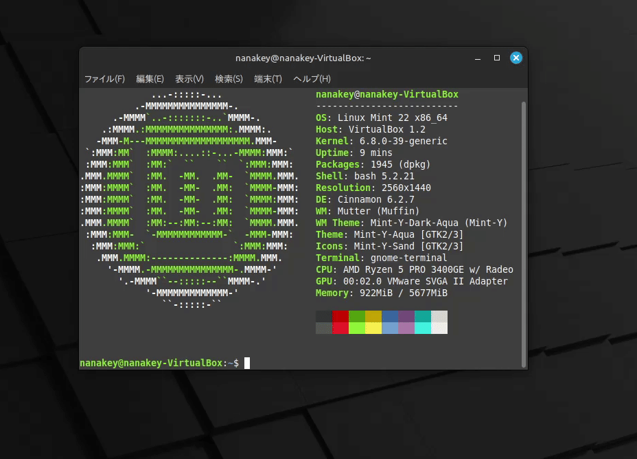This screenshot has width=637, height=459.
Task: Click the purple color block in the upper row
Action: pos(406,316)
